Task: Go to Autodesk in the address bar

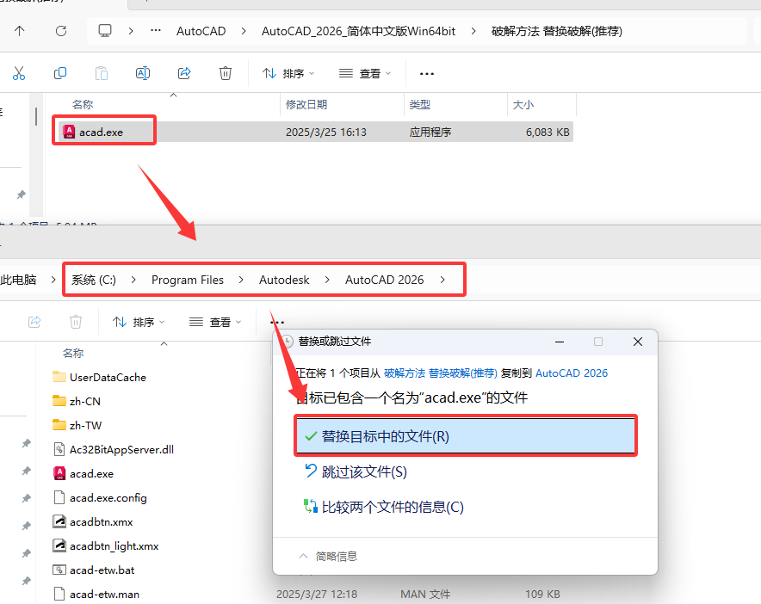Action: [x=284, y=280]
